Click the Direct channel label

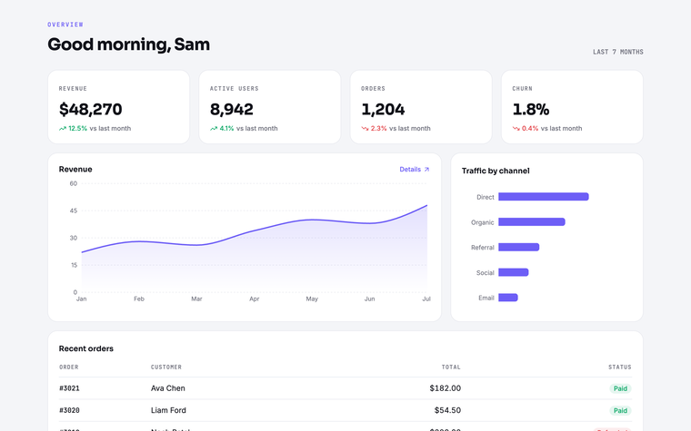(486, 197)
